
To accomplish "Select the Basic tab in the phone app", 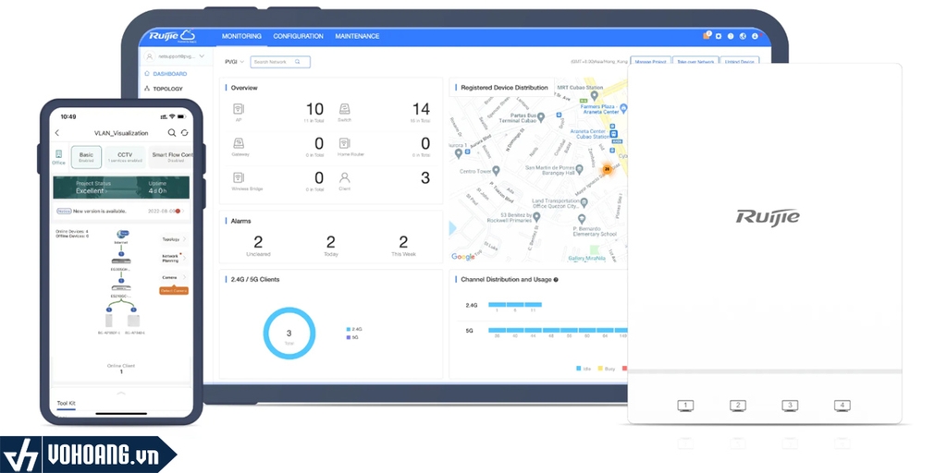I will tap(86, 157).
